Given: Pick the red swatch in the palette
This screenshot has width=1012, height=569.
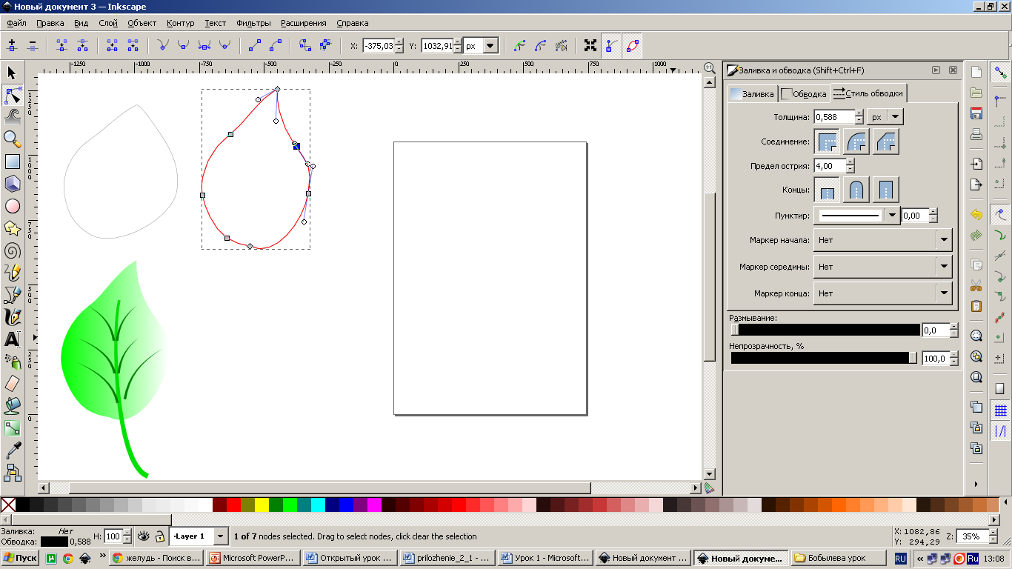Looking at the screenshot, I should pyautogui.click(x=234, y=505).
